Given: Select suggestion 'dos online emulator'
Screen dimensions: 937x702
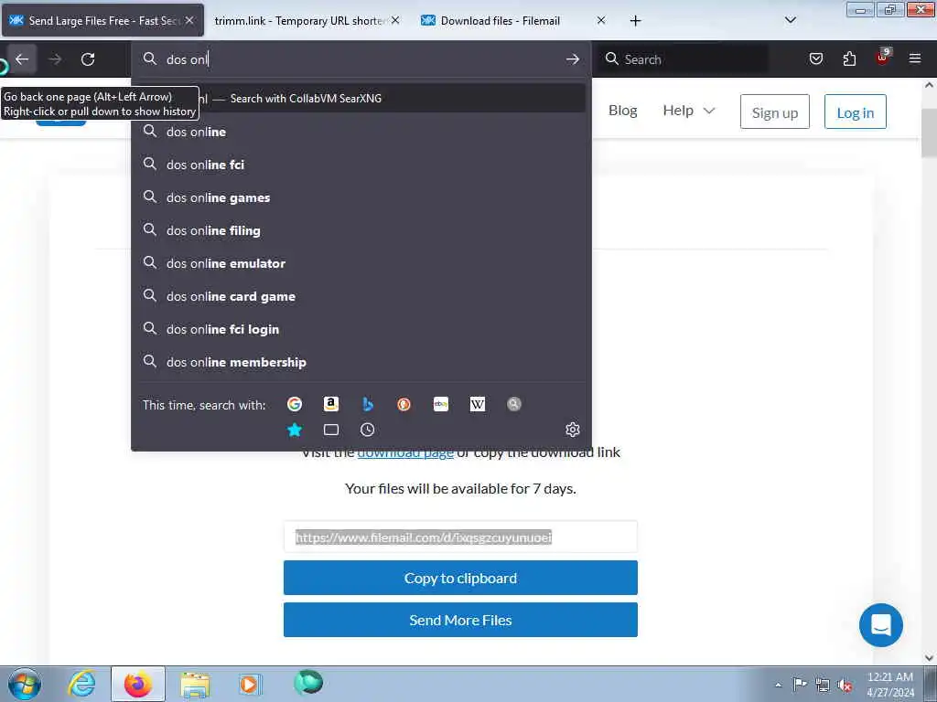Looking at the screenshot, I should [x=361, y=263].
